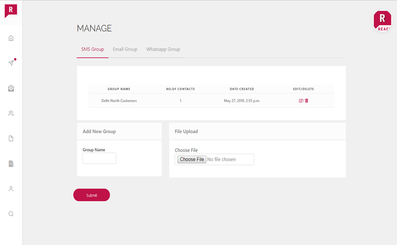
Task: Delete the Delhi North Customers group
Action: (307, 100)
